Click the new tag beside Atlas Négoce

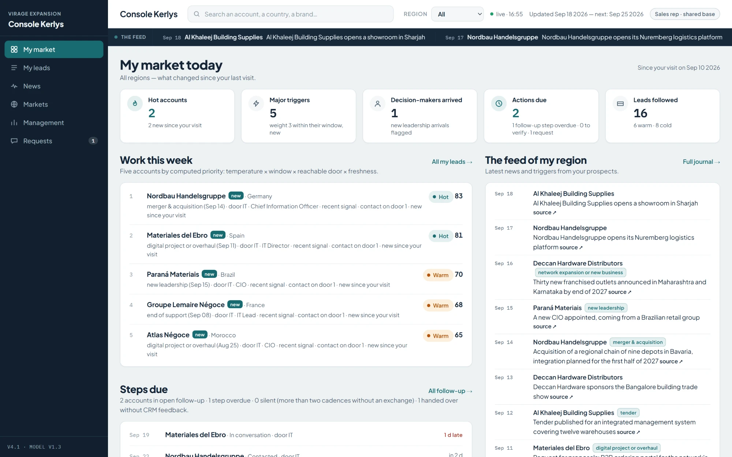[x=200, y=335]
